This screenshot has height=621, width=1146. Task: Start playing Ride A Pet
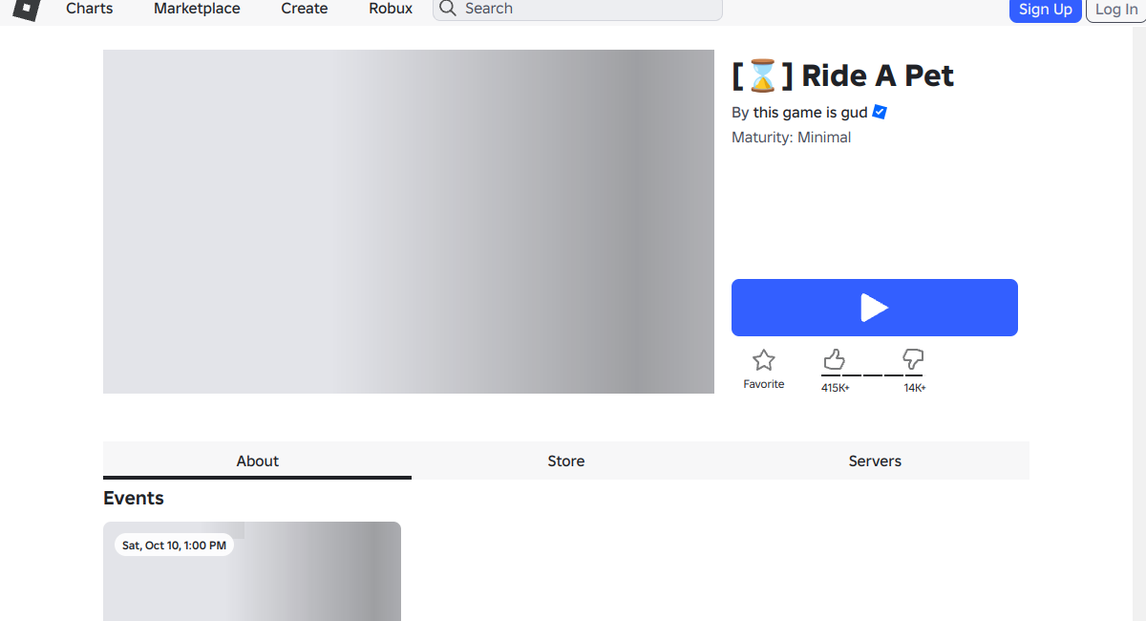[x=875, y=308]
